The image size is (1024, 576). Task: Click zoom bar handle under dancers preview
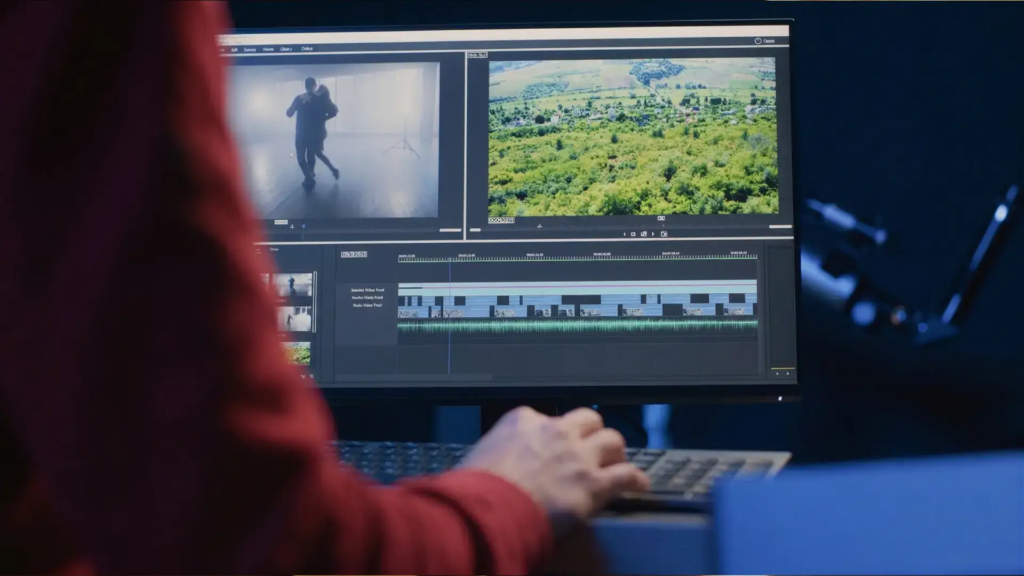450,230
